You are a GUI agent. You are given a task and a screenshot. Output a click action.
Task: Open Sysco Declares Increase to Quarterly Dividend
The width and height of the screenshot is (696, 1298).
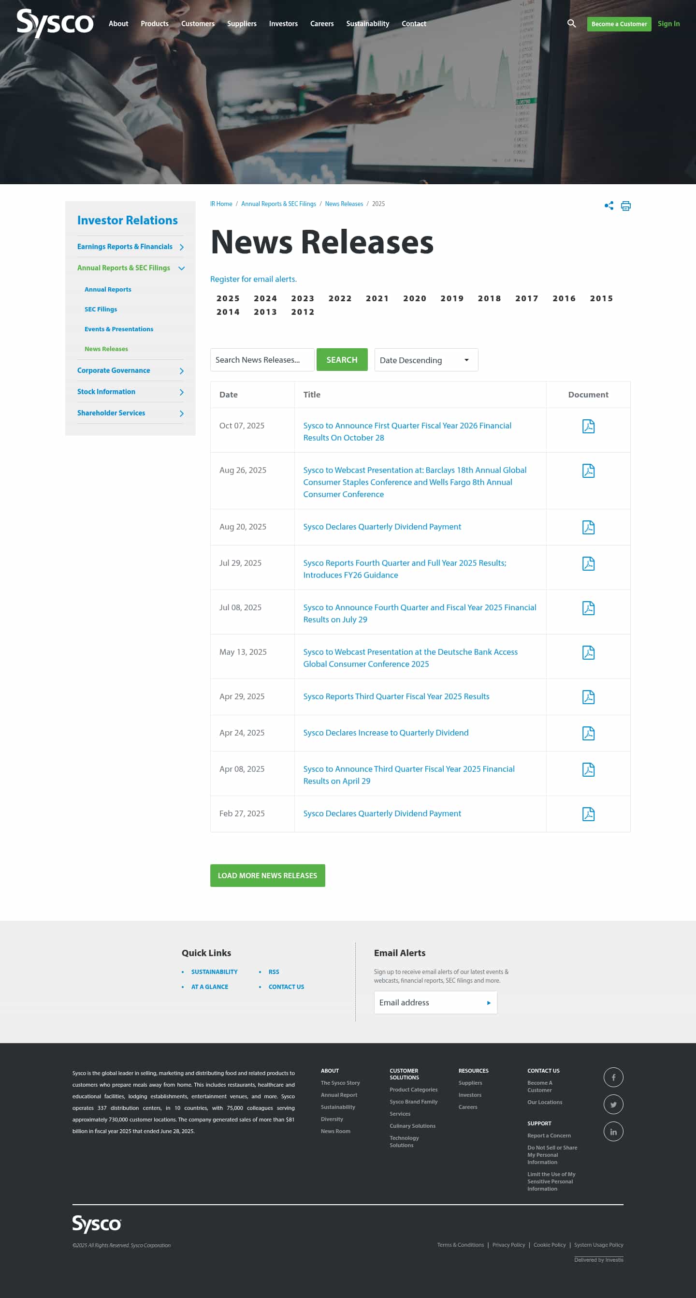click(386, 733)
